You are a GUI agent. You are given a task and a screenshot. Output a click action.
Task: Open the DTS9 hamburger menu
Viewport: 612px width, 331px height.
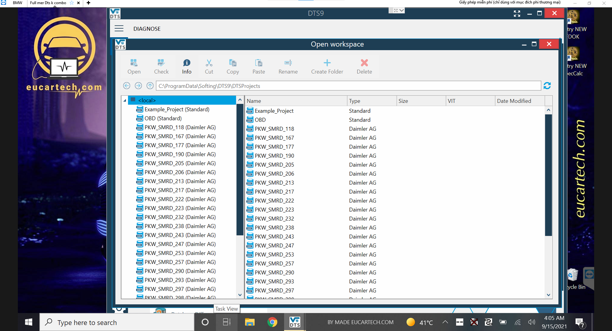point(119,29)
